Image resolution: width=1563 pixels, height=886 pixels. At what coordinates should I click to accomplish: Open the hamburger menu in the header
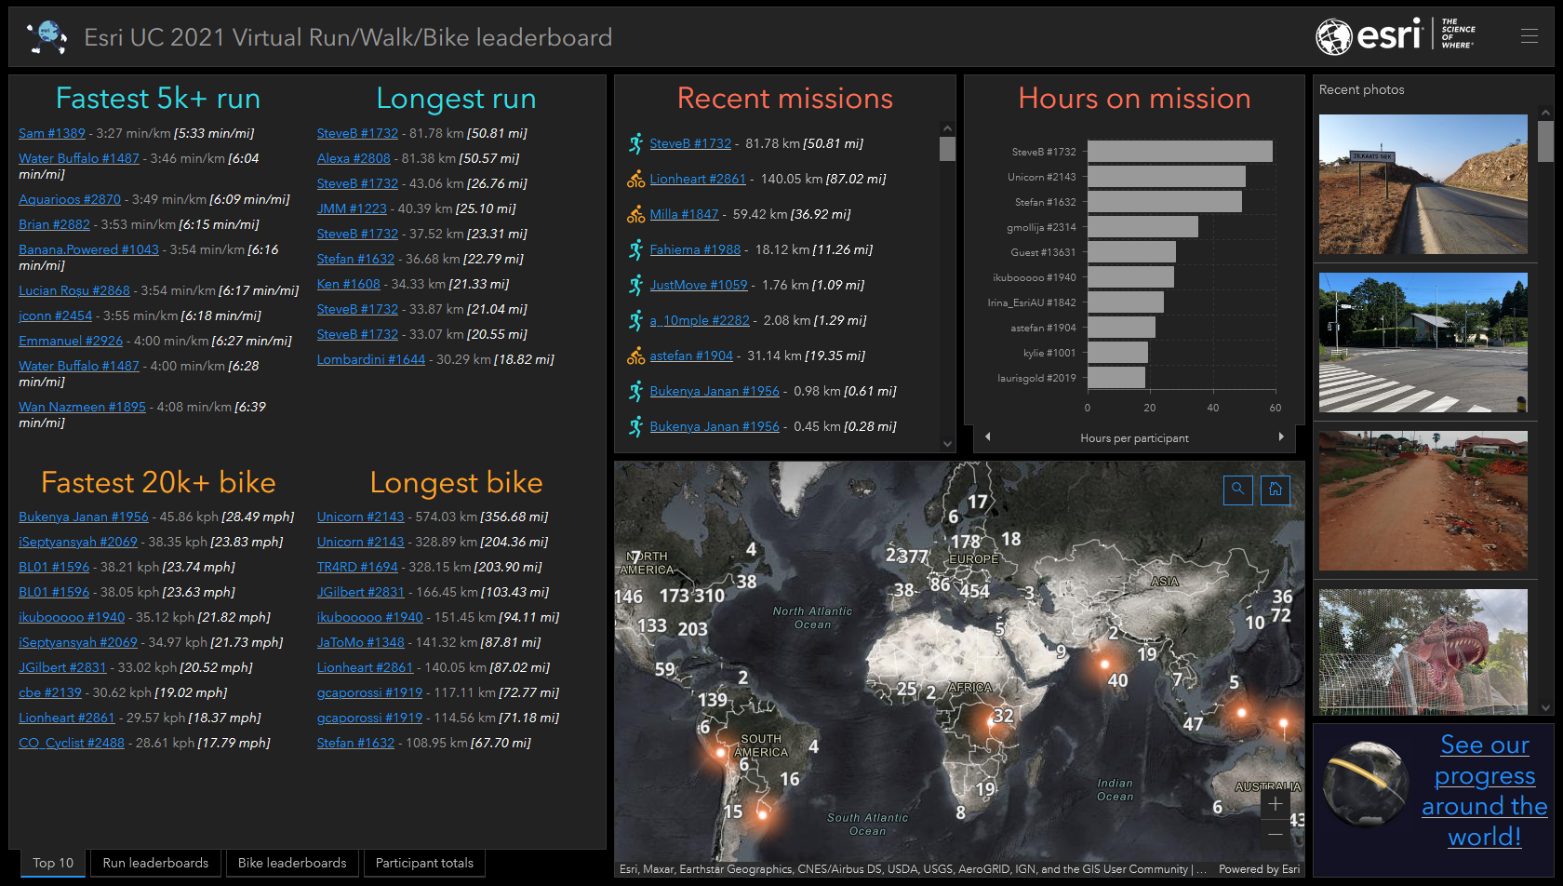coord(1530,36)
